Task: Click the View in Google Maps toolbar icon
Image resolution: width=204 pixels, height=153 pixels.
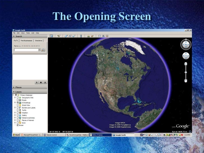Action: click(x=107, y=36)
